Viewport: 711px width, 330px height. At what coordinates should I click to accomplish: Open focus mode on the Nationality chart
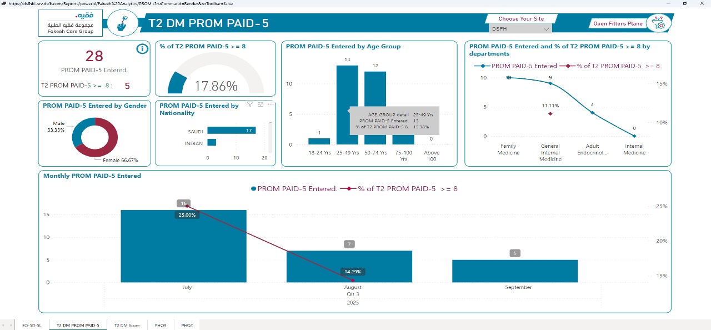261,104
